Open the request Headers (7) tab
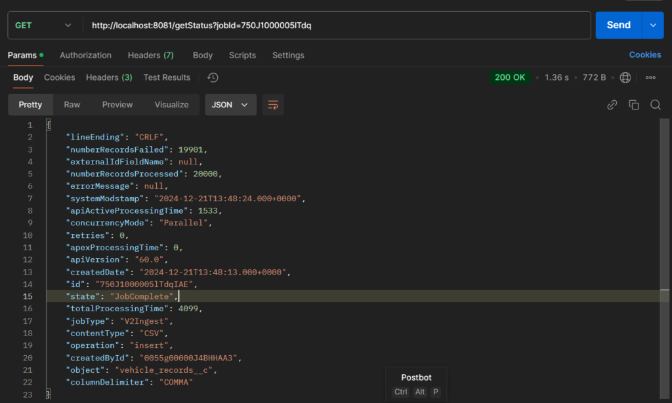The width and height of the screenshot is (672, 403). tap(150, 55)
